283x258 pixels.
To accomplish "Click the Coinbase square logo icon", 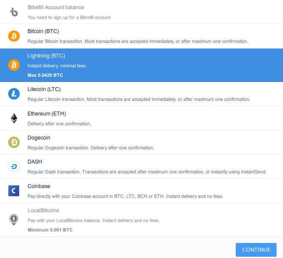I will (14, 191).
